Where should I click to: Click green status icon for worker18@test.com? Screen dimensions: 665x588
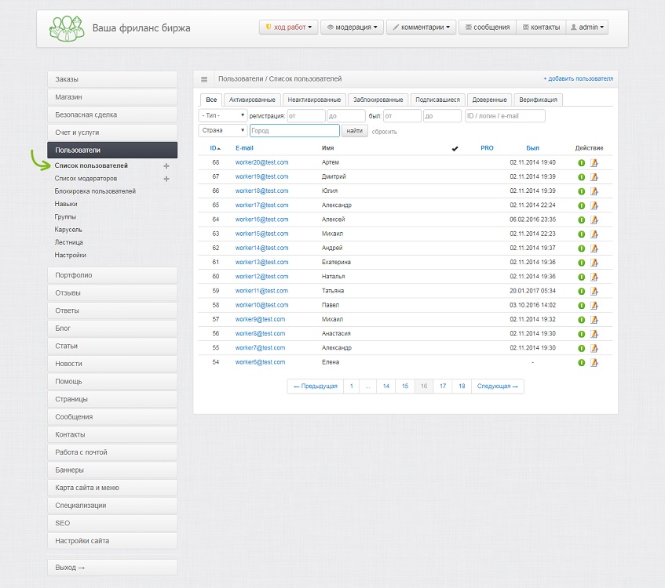point(582,191)
